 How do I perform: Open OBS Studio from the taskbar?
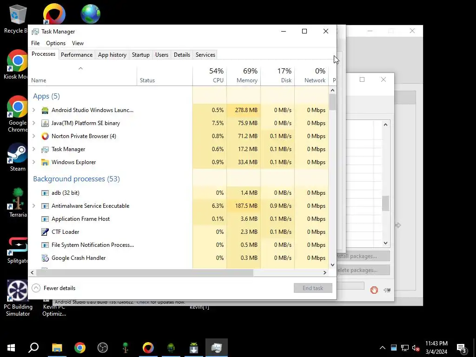point(103,348)
